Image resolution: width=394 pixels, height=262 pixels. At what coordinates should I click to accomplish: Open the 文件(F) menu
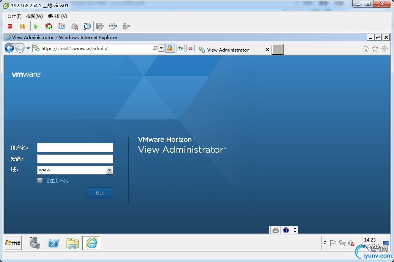14,16
